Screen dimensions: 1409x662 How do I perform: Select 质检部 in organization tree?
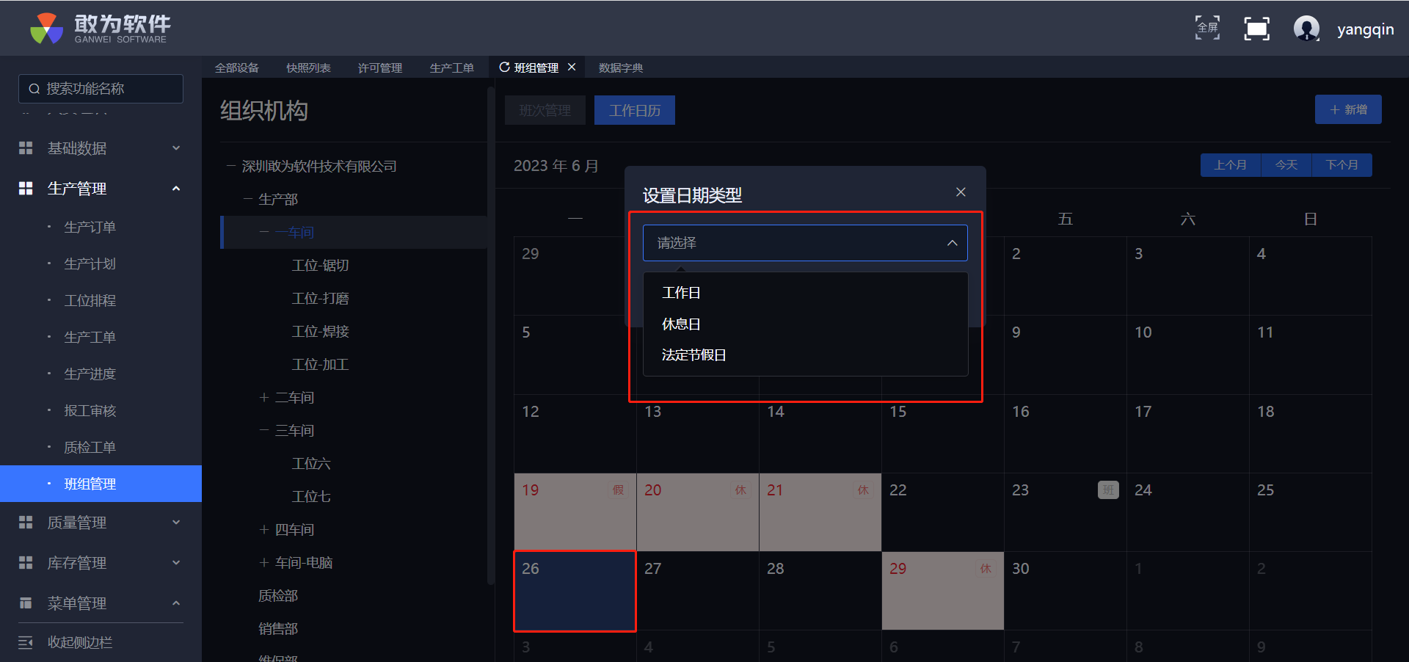click(x=278, y=596)
